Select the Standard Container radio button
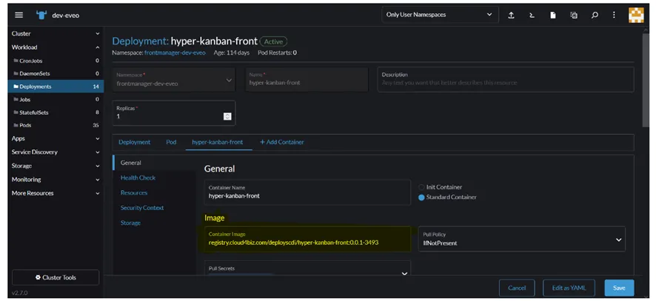Screen dimensions: 656x301 [421, 197]
